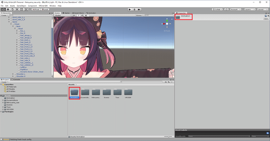Image resolution: width=270 pixels, height=141 pixels.
Task: Select the Hand tool in toolbar
Action: pyautogui.click(x=3, y=9)
